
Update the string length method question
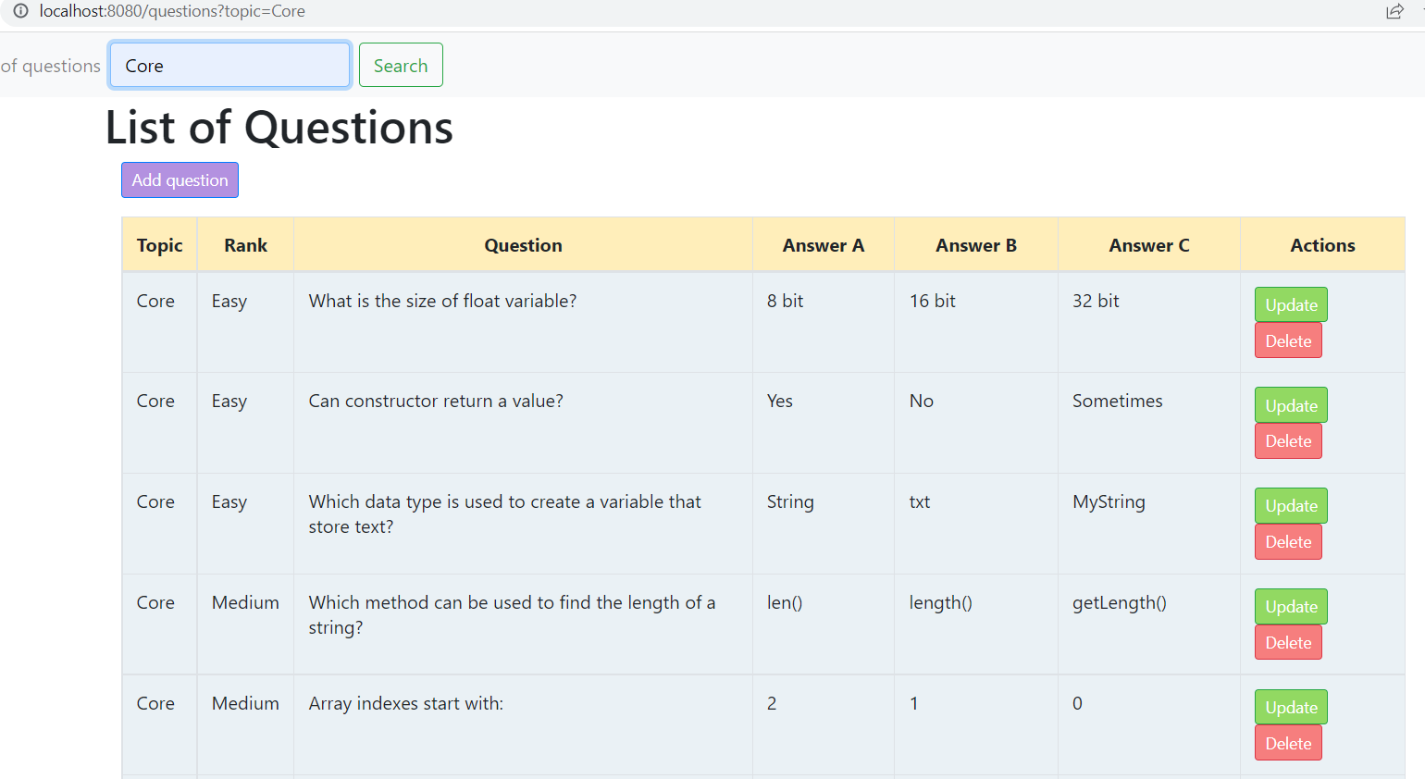pyautogui.click(x=1291, y=606)
